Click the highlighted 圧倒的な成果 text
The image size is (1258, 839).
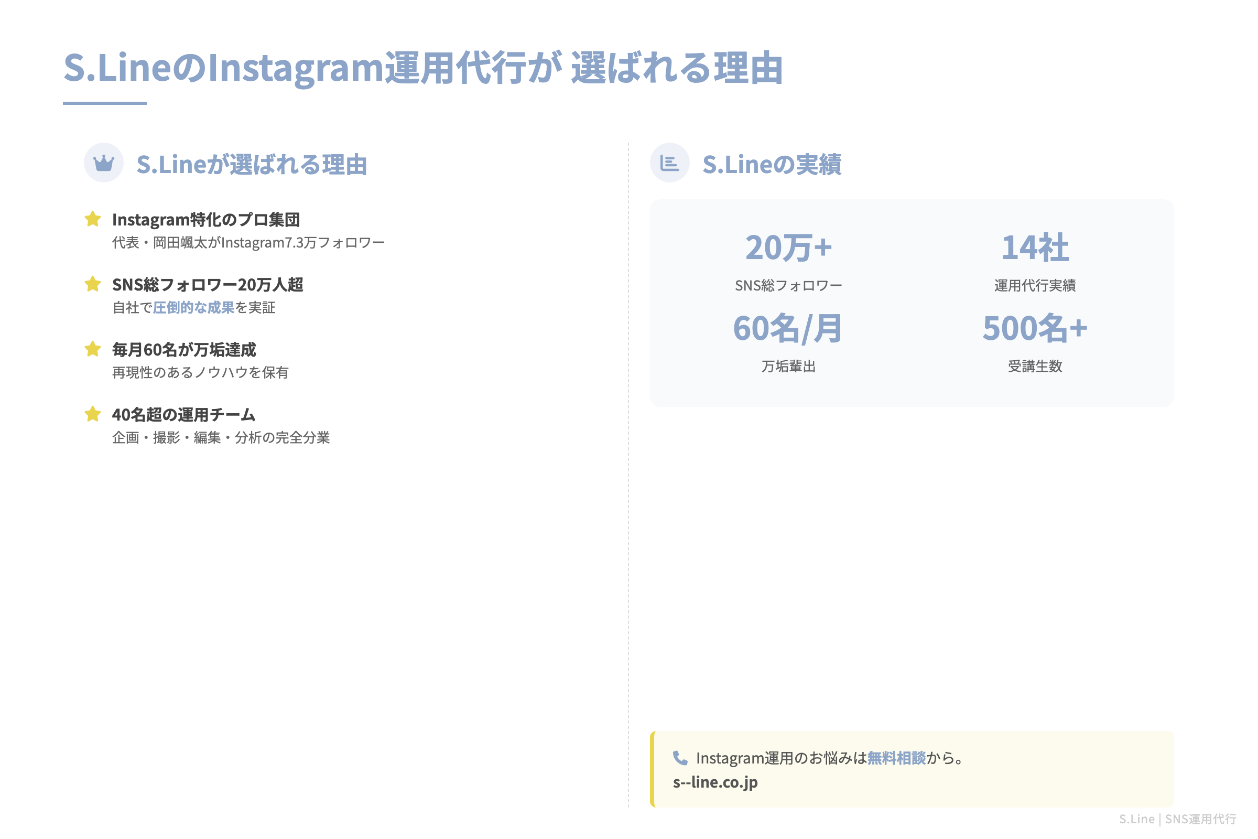[x=193, y=308]
